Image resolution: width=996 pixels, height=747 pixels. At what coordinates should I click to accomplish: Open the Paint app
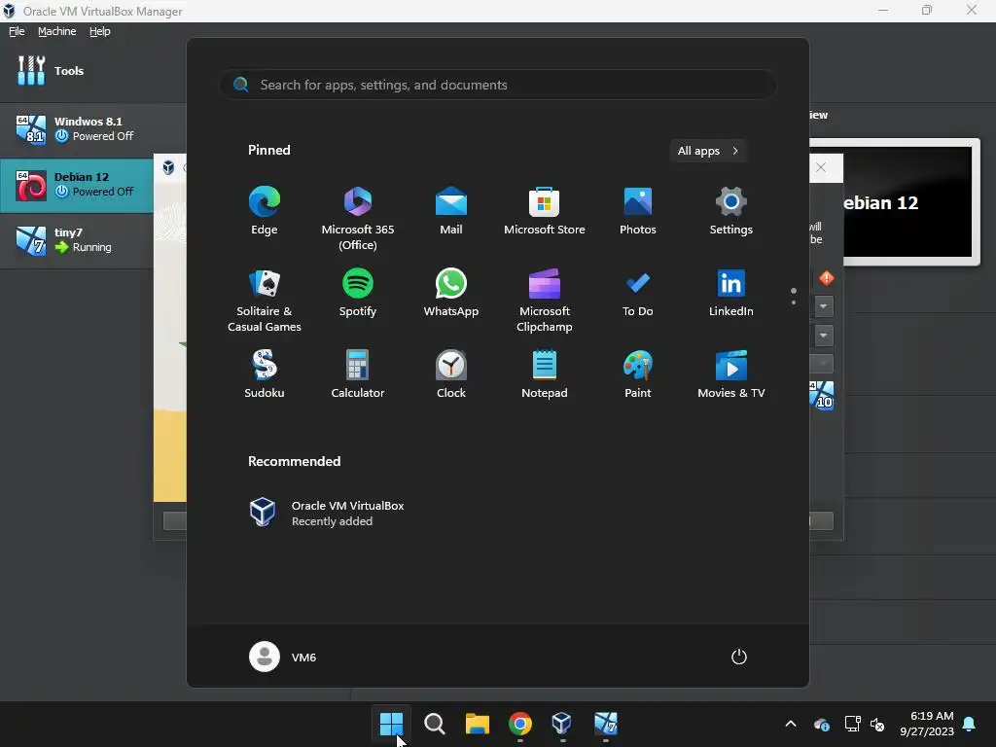pos(638,374)
